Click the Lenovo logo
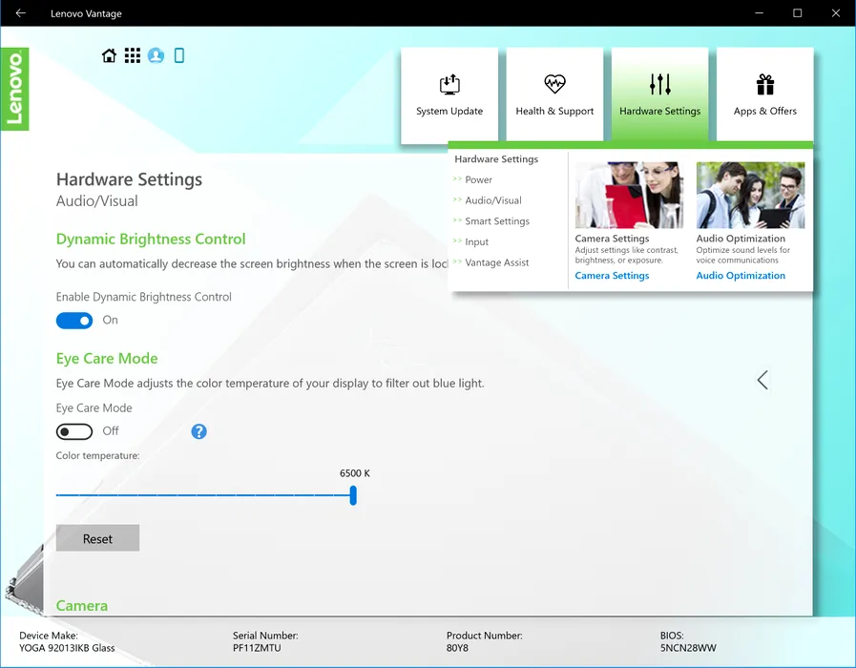Viewport: 856px width, 668px height. click(14, 89)
